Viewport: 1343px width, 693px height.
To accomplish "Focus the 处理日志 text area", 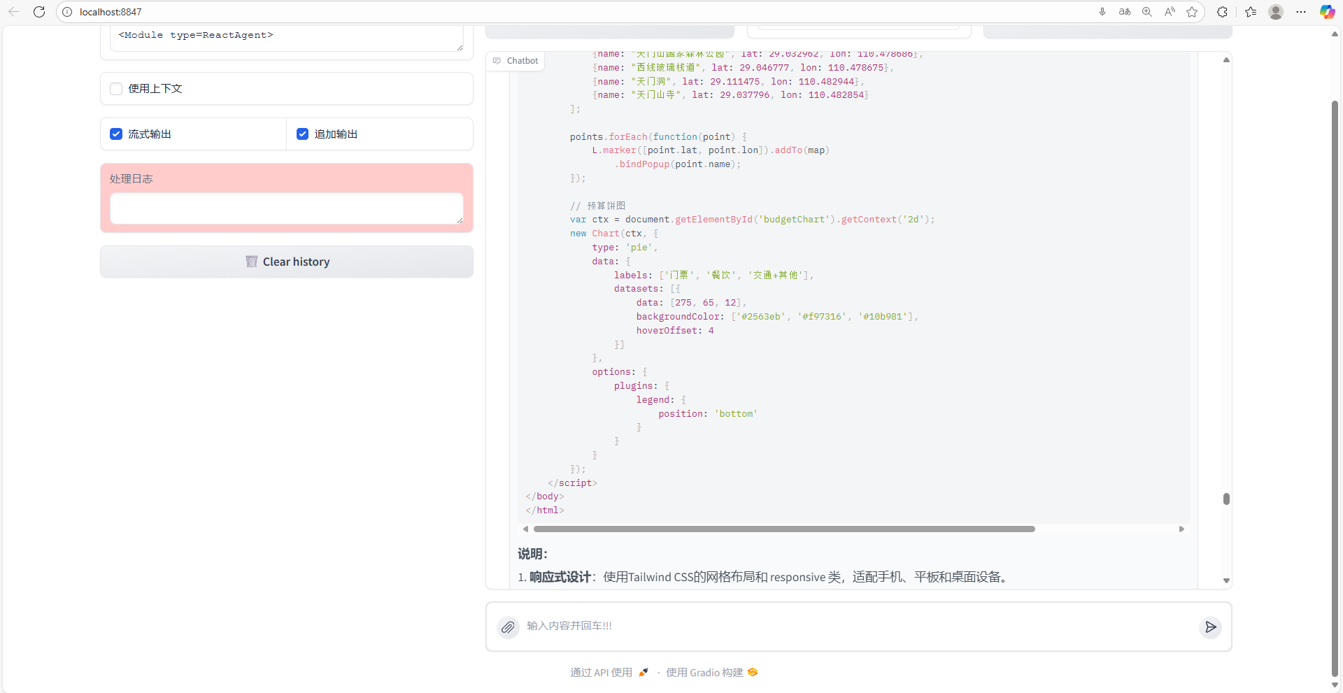I will coord(287,208).
